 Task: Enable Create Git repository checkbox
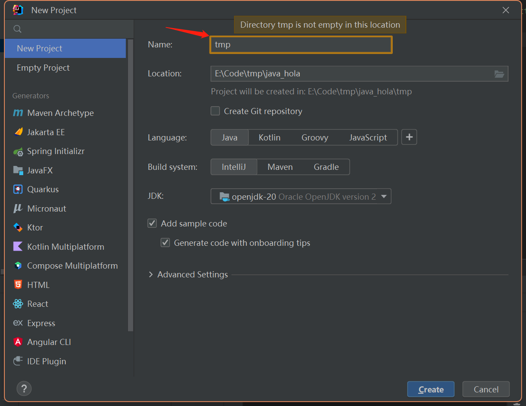(215, 111)
